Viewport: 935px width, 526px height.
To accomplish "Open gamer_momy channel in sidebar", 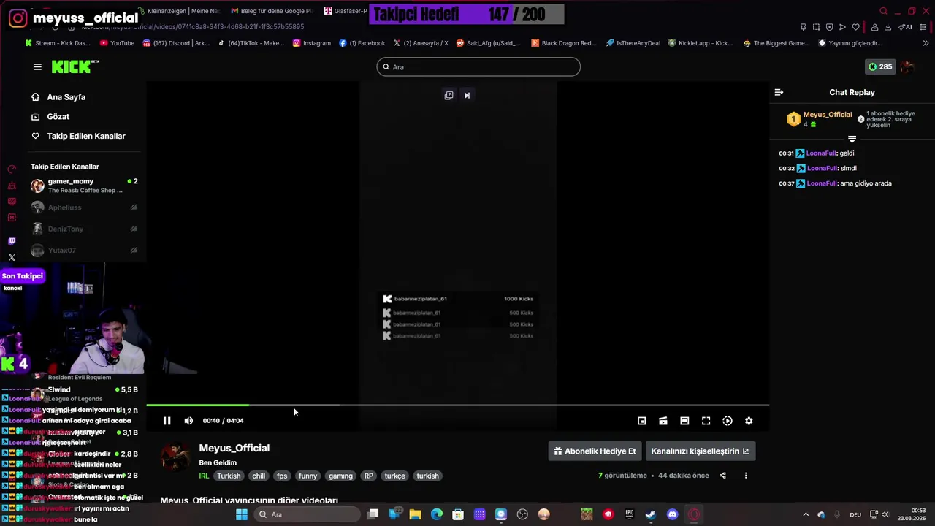I will coord(84,186).
